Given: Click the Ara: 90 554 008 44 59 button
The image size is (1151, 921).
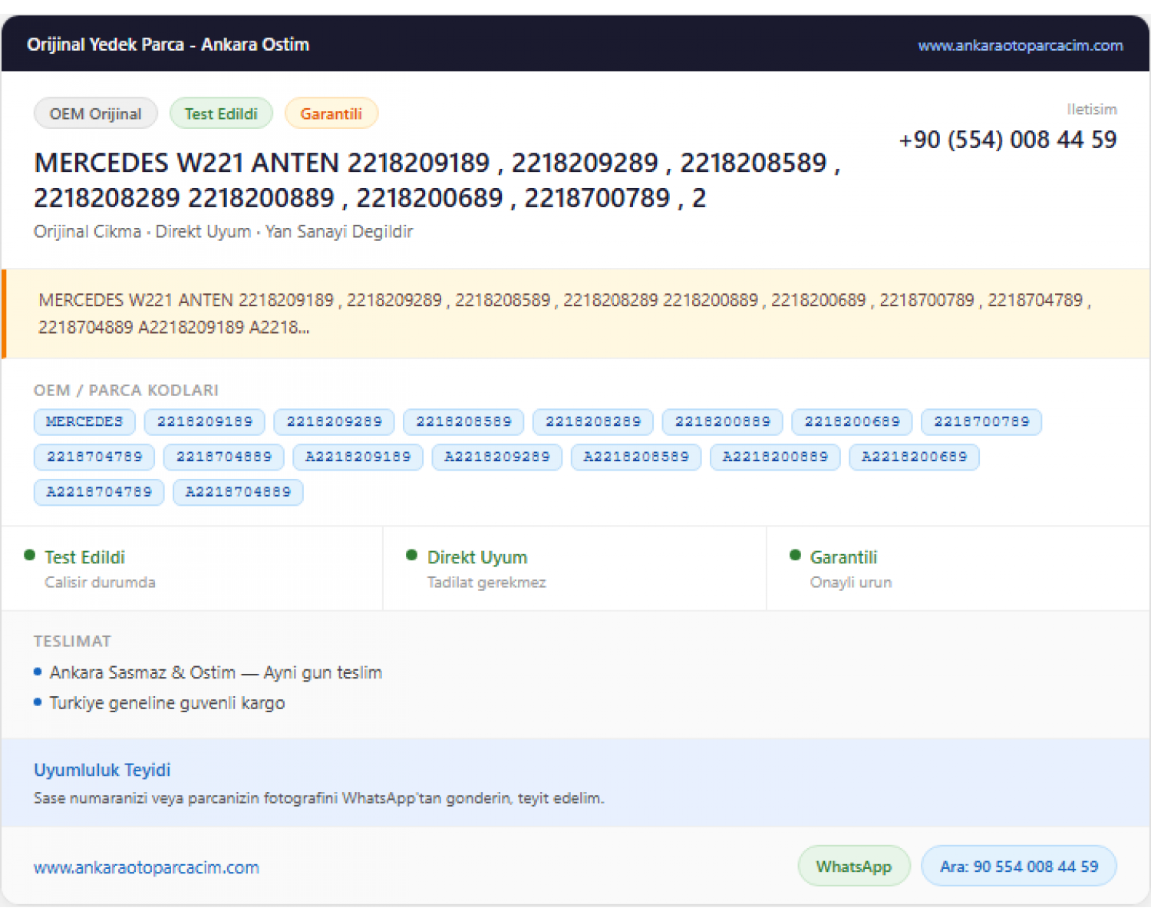Looking at the screenshot, I should (x=1019, y=866).
